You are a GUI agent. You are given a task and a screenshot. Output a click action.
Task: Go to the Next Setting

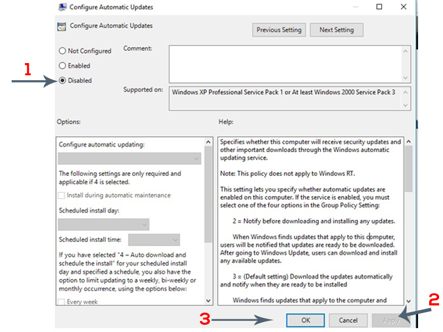coord(337,30)
